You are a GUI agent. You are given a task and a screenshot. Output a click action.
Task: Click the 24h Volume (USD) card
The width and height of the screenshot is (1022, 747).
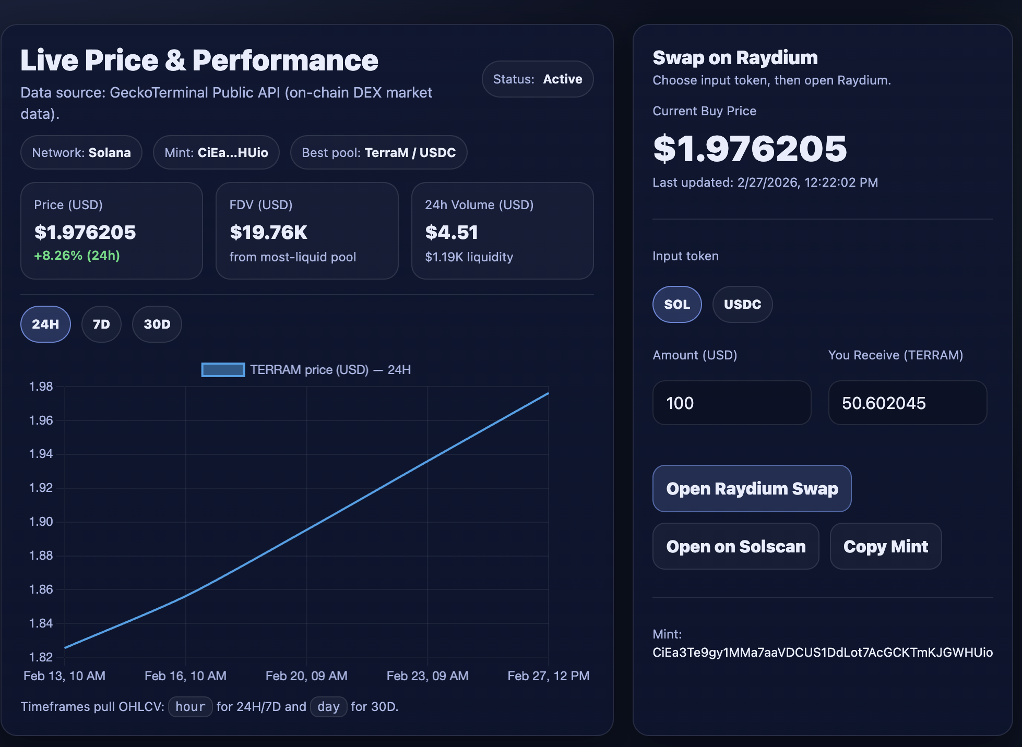502,231
